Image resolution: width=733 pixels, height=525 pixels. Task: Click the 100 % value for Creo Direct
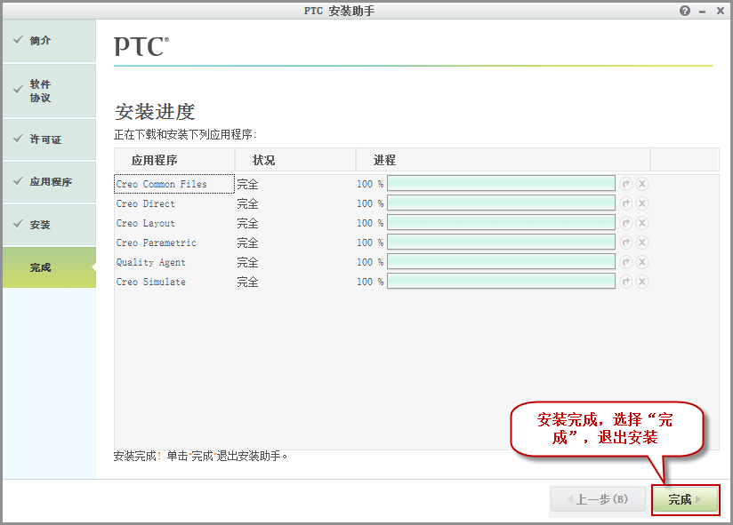click(x=370, y=204)
